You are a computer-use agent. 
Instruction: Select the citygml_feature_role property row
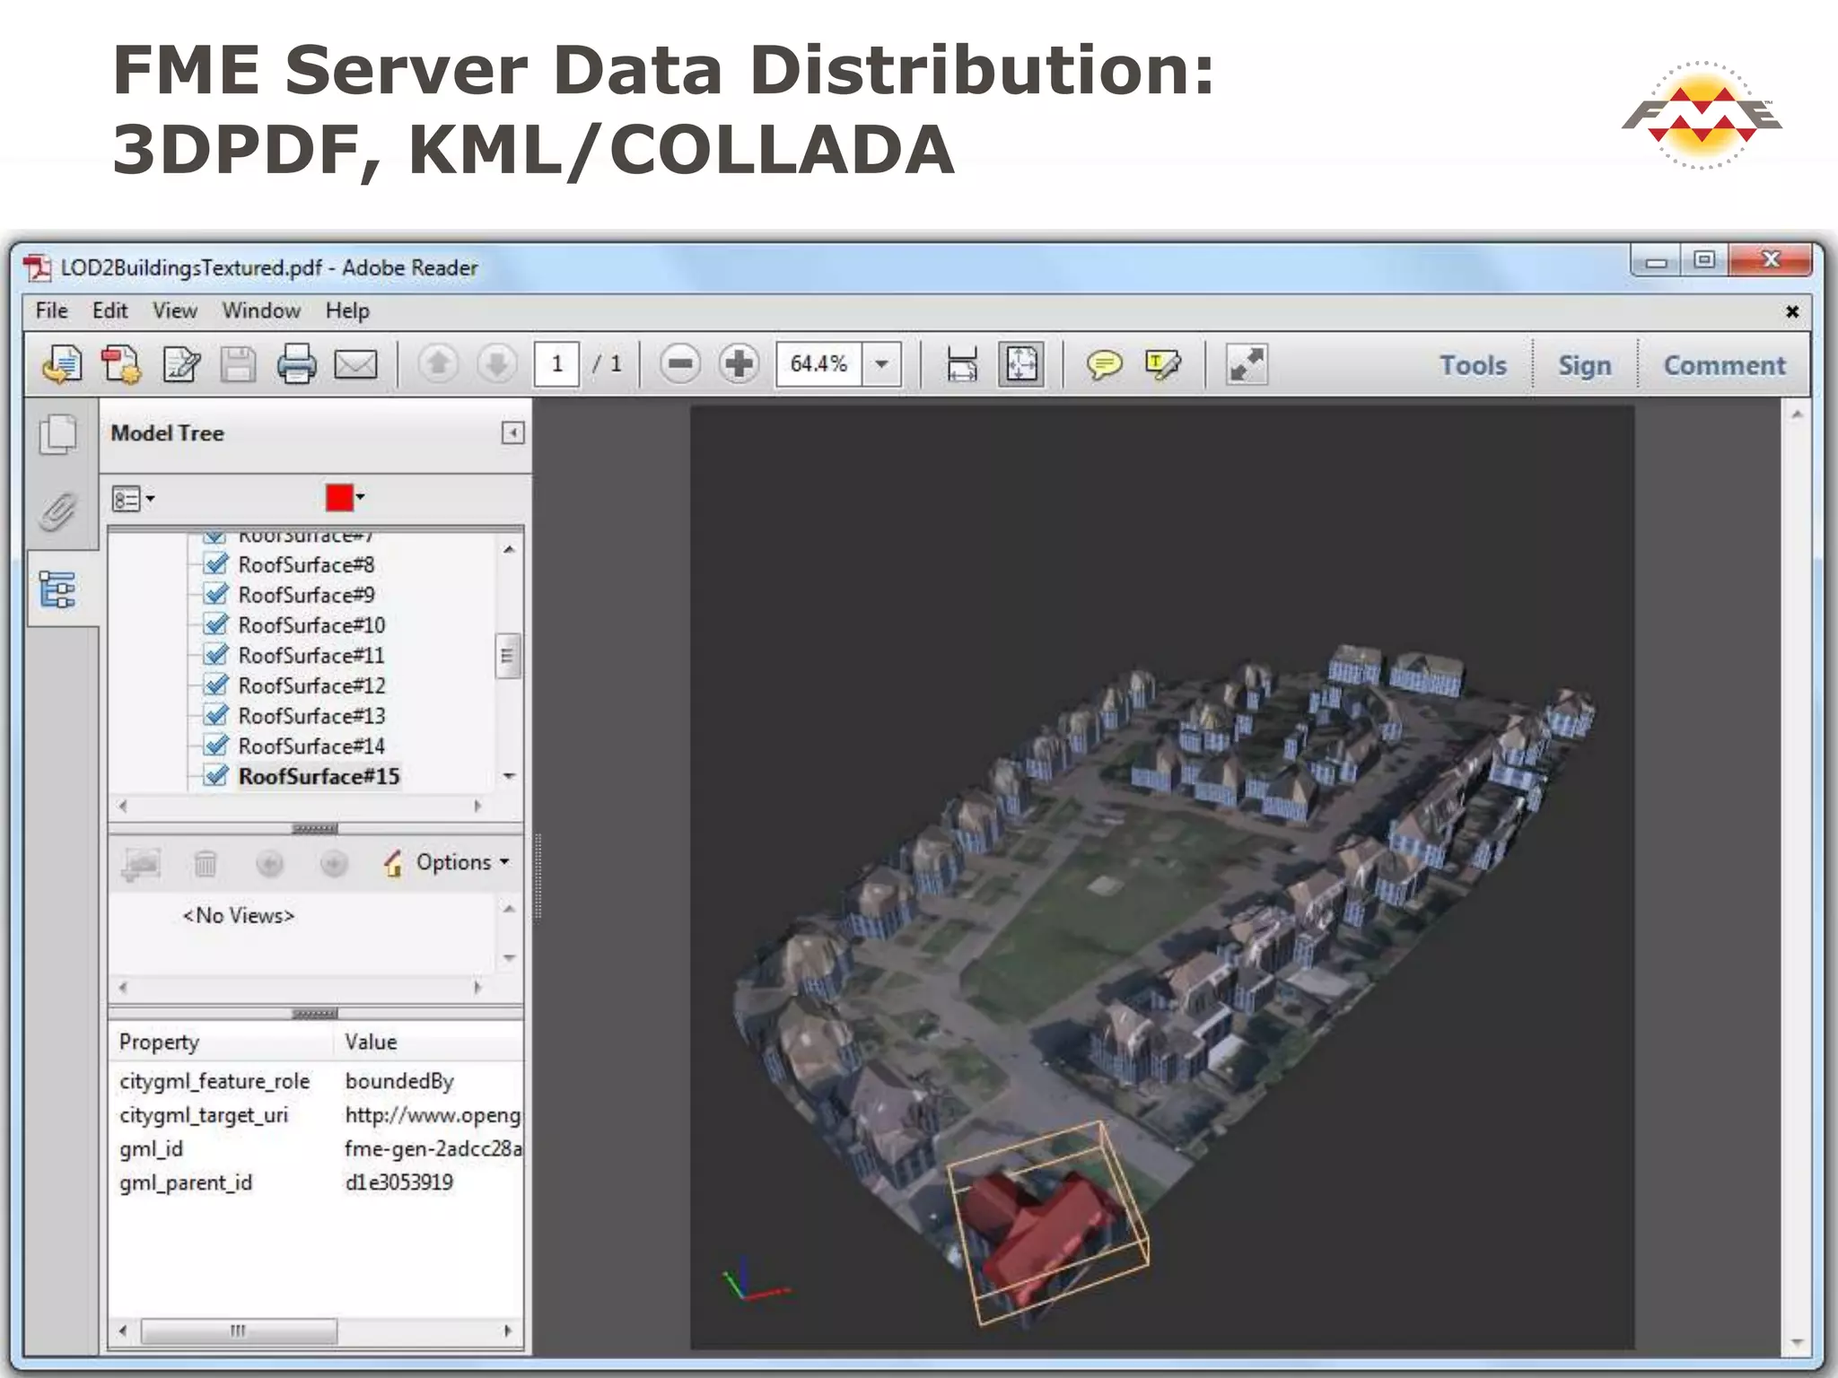pyautogui.click(x=316, y=1081)
